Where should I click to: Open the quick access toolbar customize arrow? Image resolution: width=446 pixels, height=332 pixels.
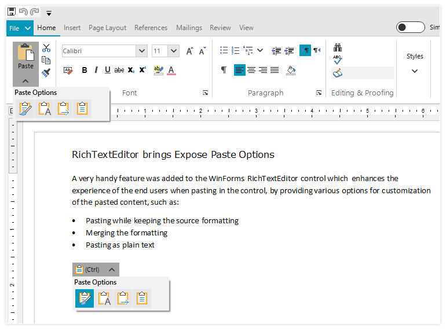49,13
